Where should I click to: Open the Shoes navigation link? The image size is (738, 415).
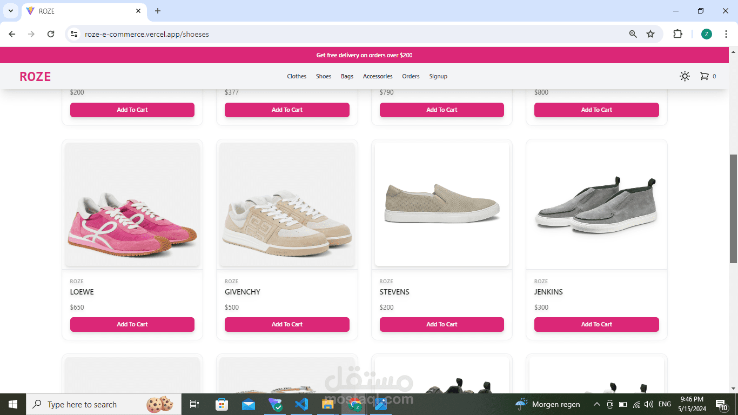pos(324,76)
